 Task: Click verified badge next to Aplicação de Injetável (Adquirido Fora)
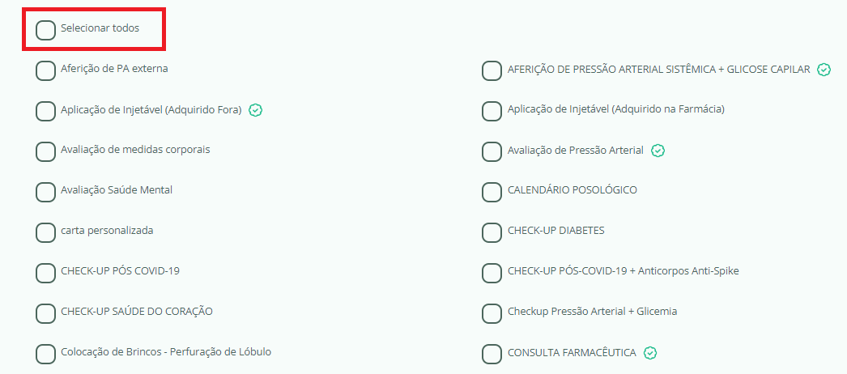pyautogui.click(x=255, y=110)
